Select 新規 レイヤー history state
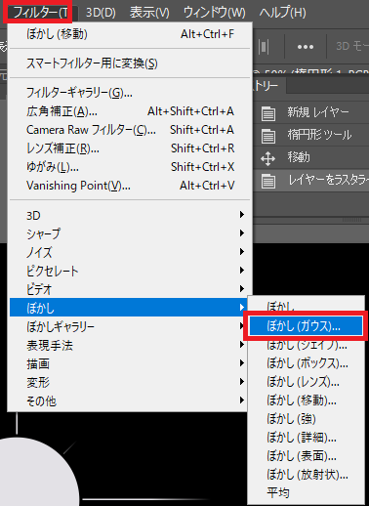 click(311, 112)
